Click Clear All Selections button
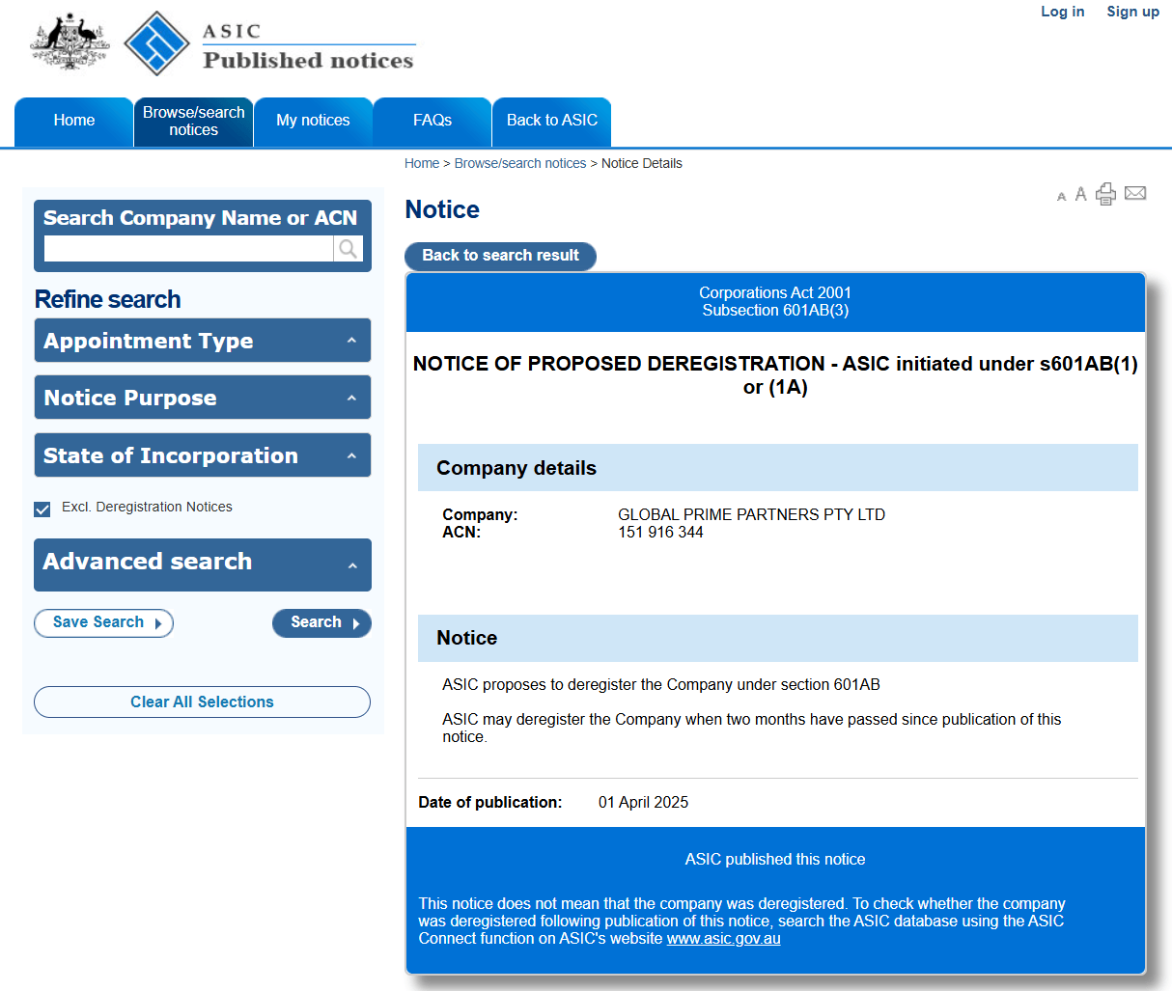Image resolution: width=1172 pixels, height=991 pixels. click(202, 702)
